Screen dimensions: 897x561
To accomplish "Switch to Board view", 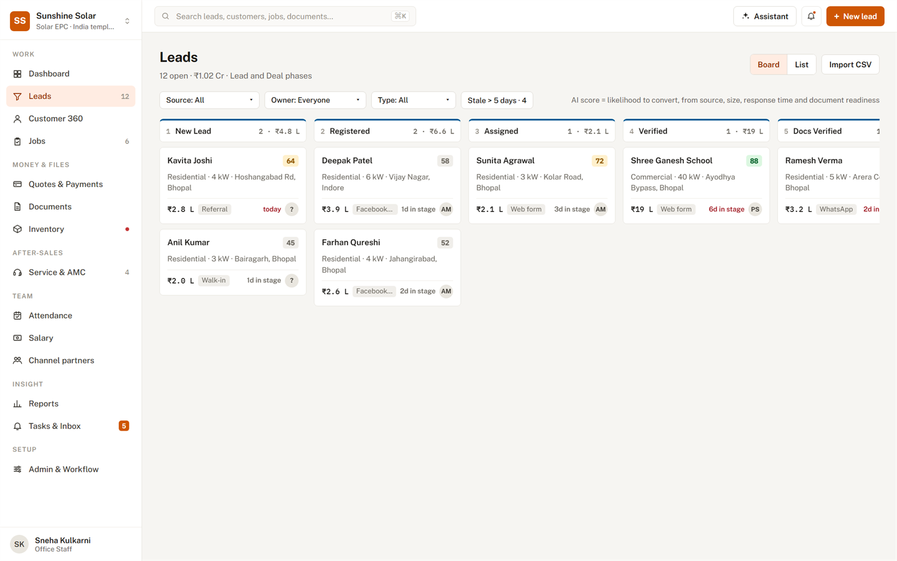I will coord(768,65).
